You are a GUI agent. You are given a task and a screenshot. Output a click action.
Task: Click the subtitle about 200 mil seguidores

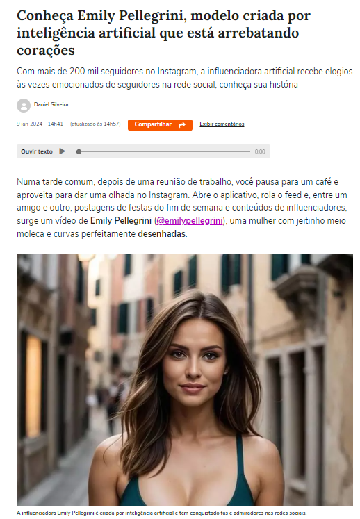point(185,78)
